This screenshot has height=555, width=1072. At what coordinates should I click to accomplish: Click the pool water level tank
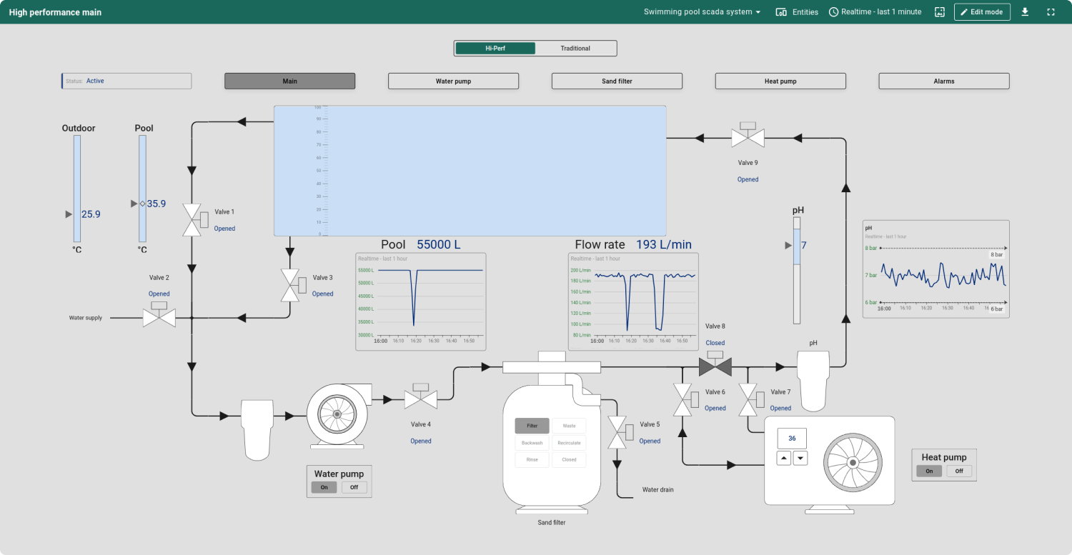tap(470, 171)
